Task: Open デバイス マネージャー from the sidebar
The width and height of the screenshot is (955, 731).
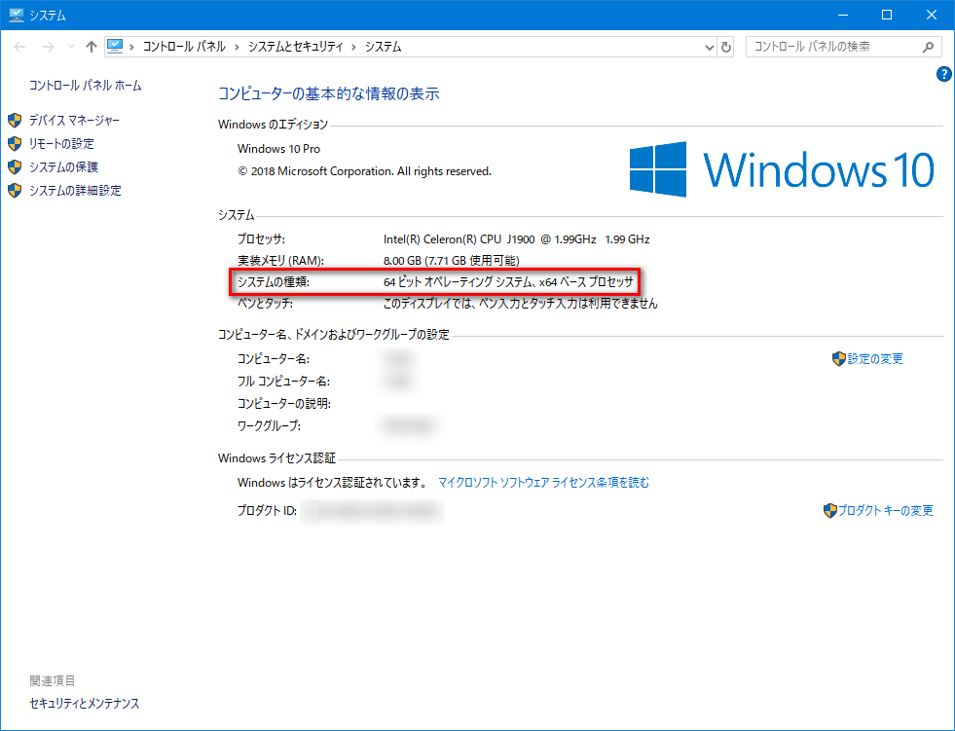Action: [x=74, y=120]
